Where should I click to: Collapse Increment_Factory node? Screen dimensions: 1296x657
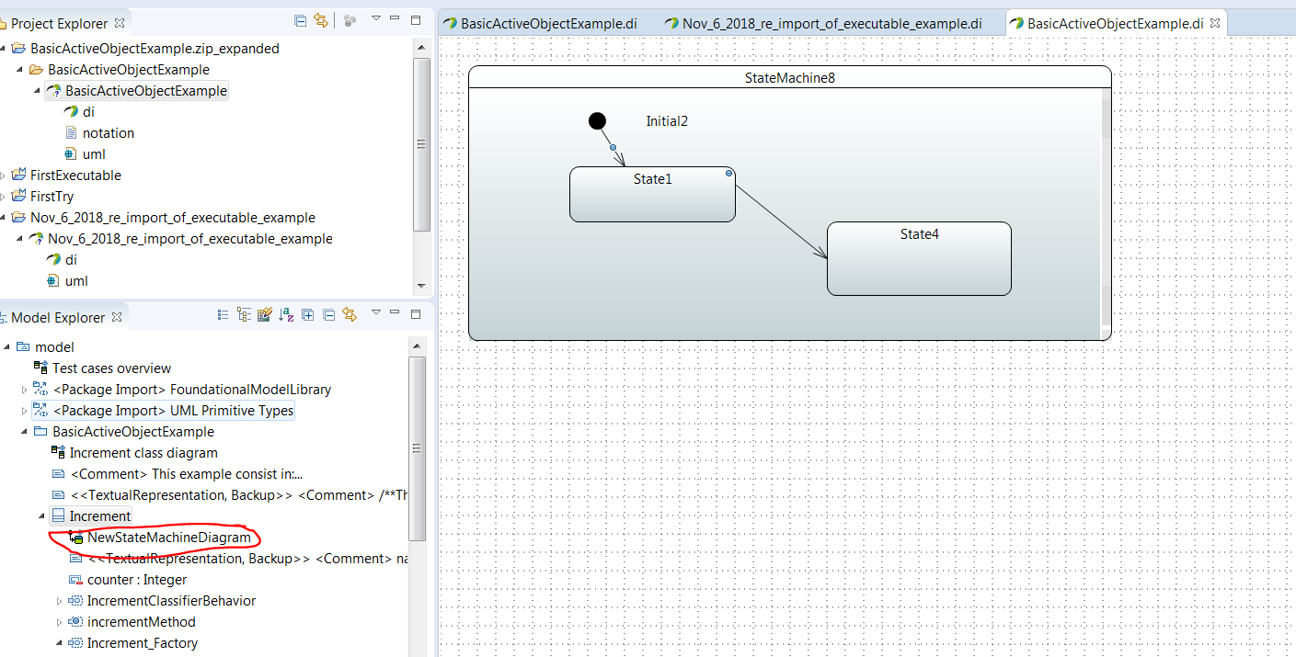[60, 643]
